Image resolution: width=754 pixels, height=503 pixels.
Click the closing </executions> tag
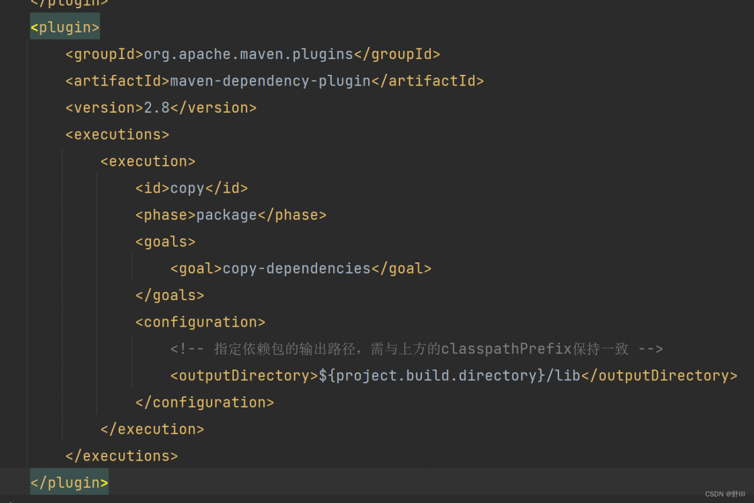(x=122, y=456)
